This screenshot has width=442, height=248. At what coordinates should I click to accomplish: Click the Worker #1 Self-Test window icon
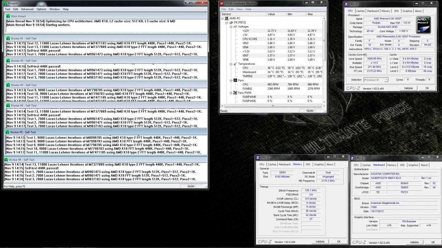tap(8, 38)
